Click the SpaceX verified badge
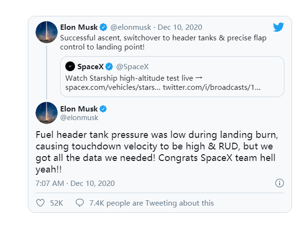307x233 pixels. 109,67
